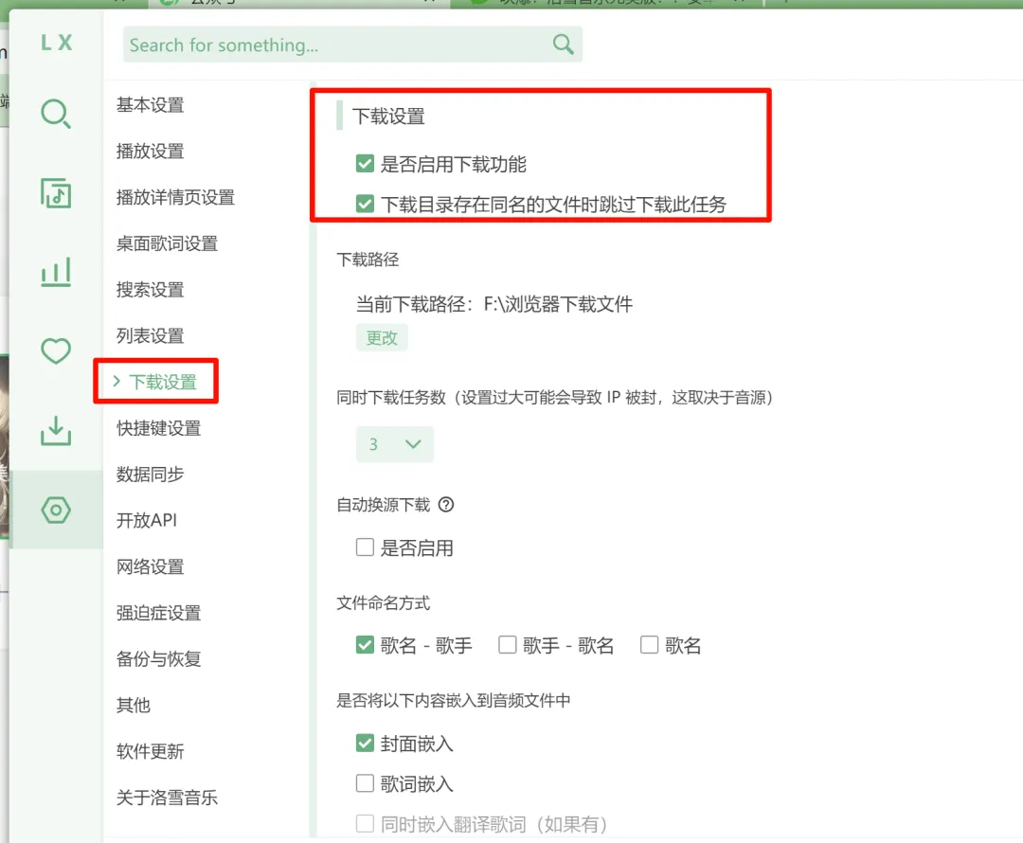Disable 是否启用下载功能 checkbox
Image resolution: width=1023 pixels, height=843 pixels.
pos(365,163)
